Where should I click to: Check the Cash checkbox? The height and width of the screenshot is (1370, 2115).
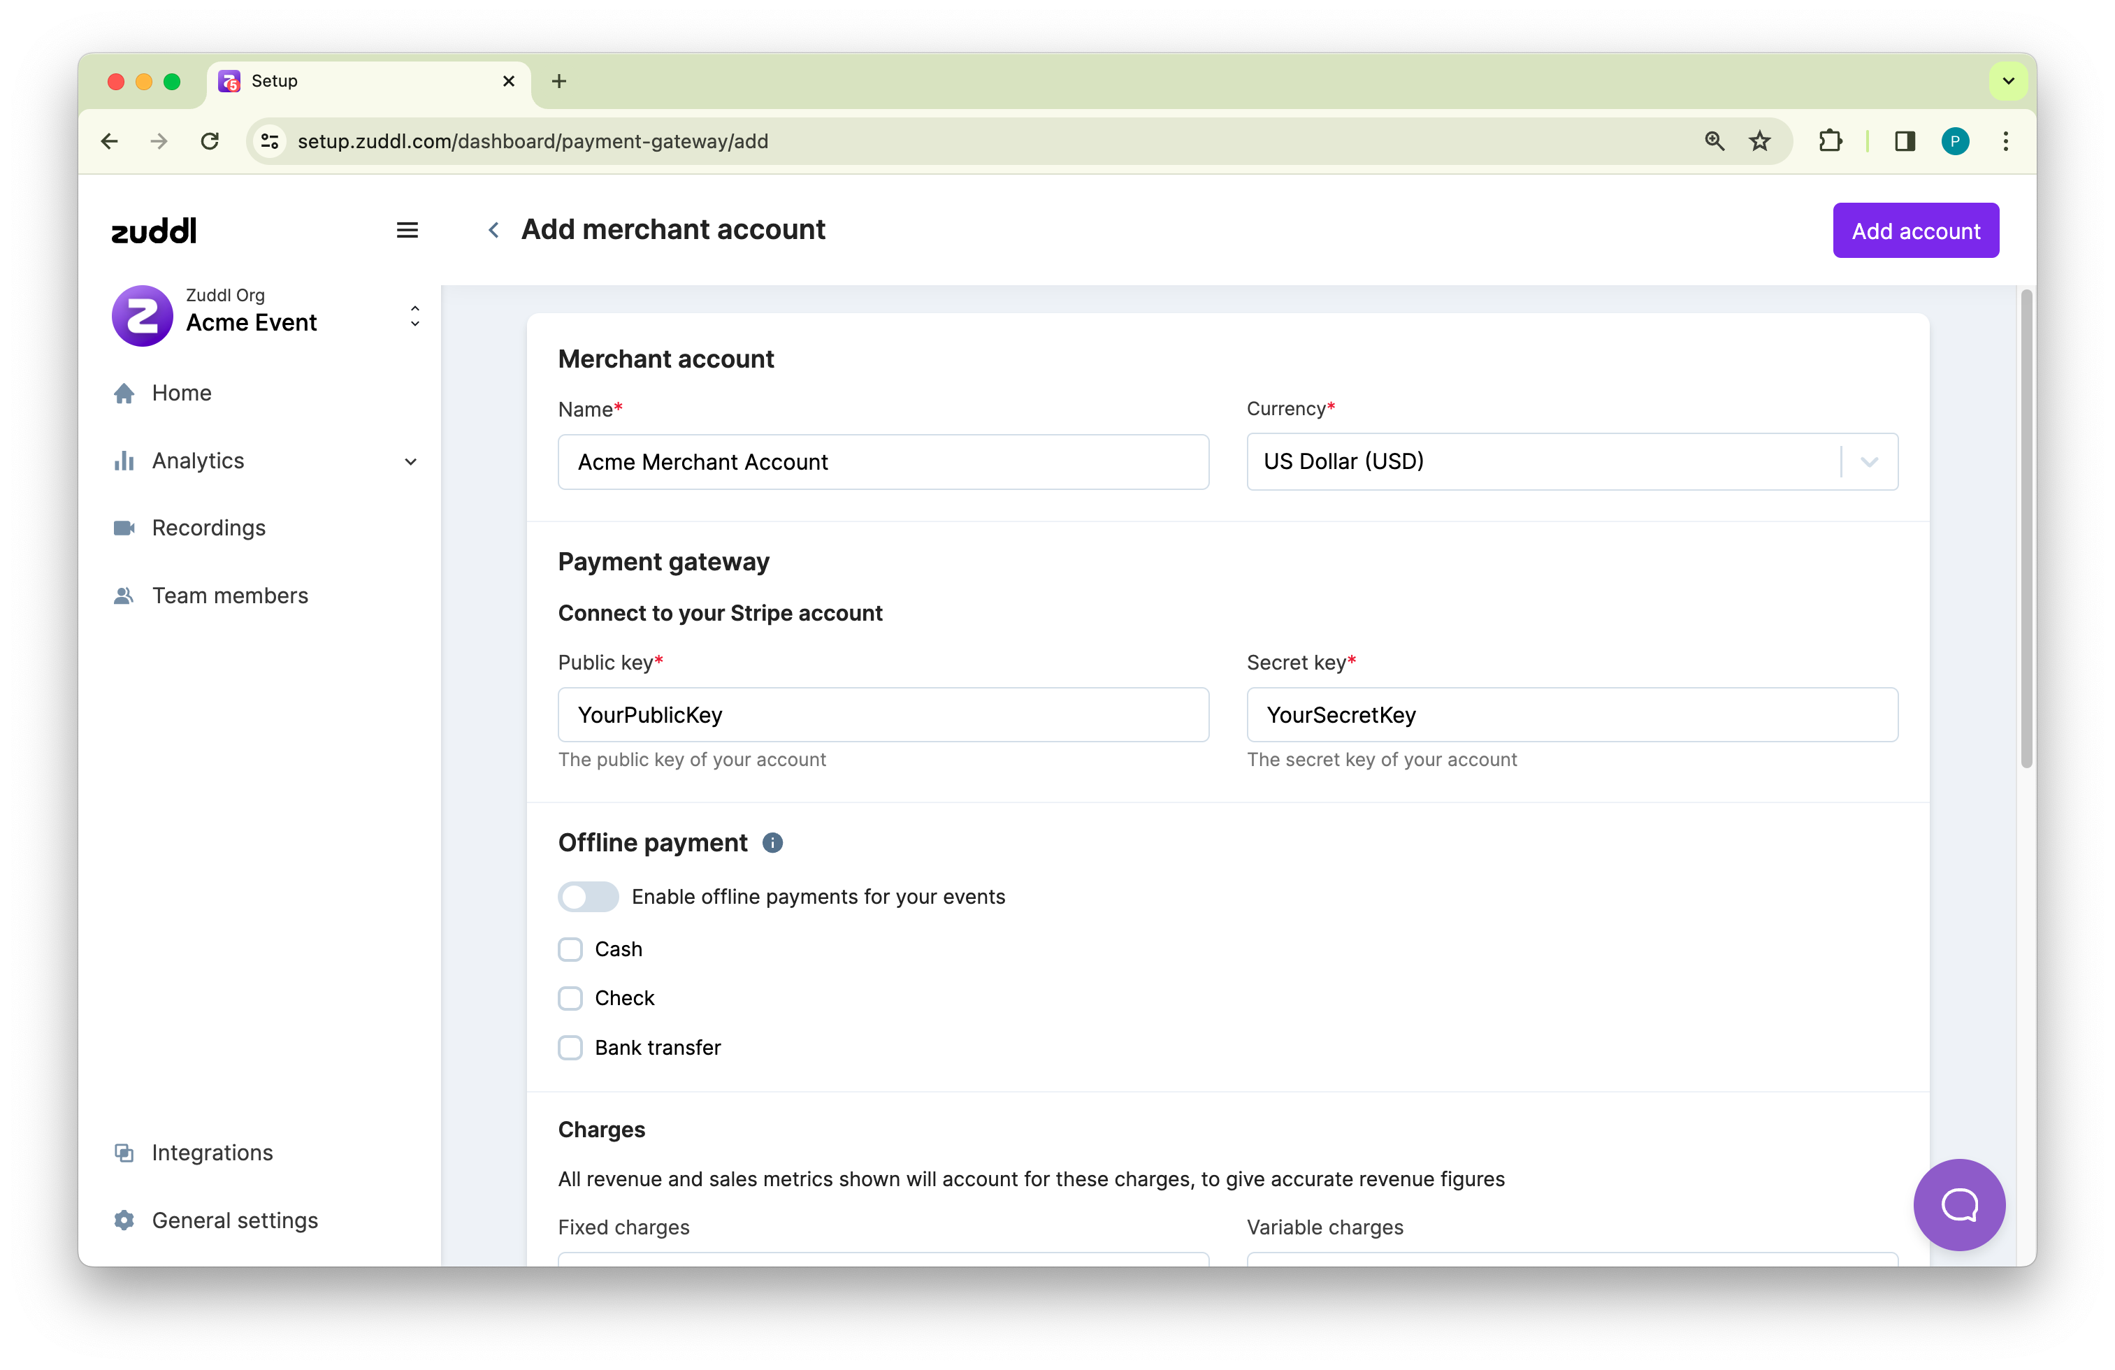pos(570,949)
